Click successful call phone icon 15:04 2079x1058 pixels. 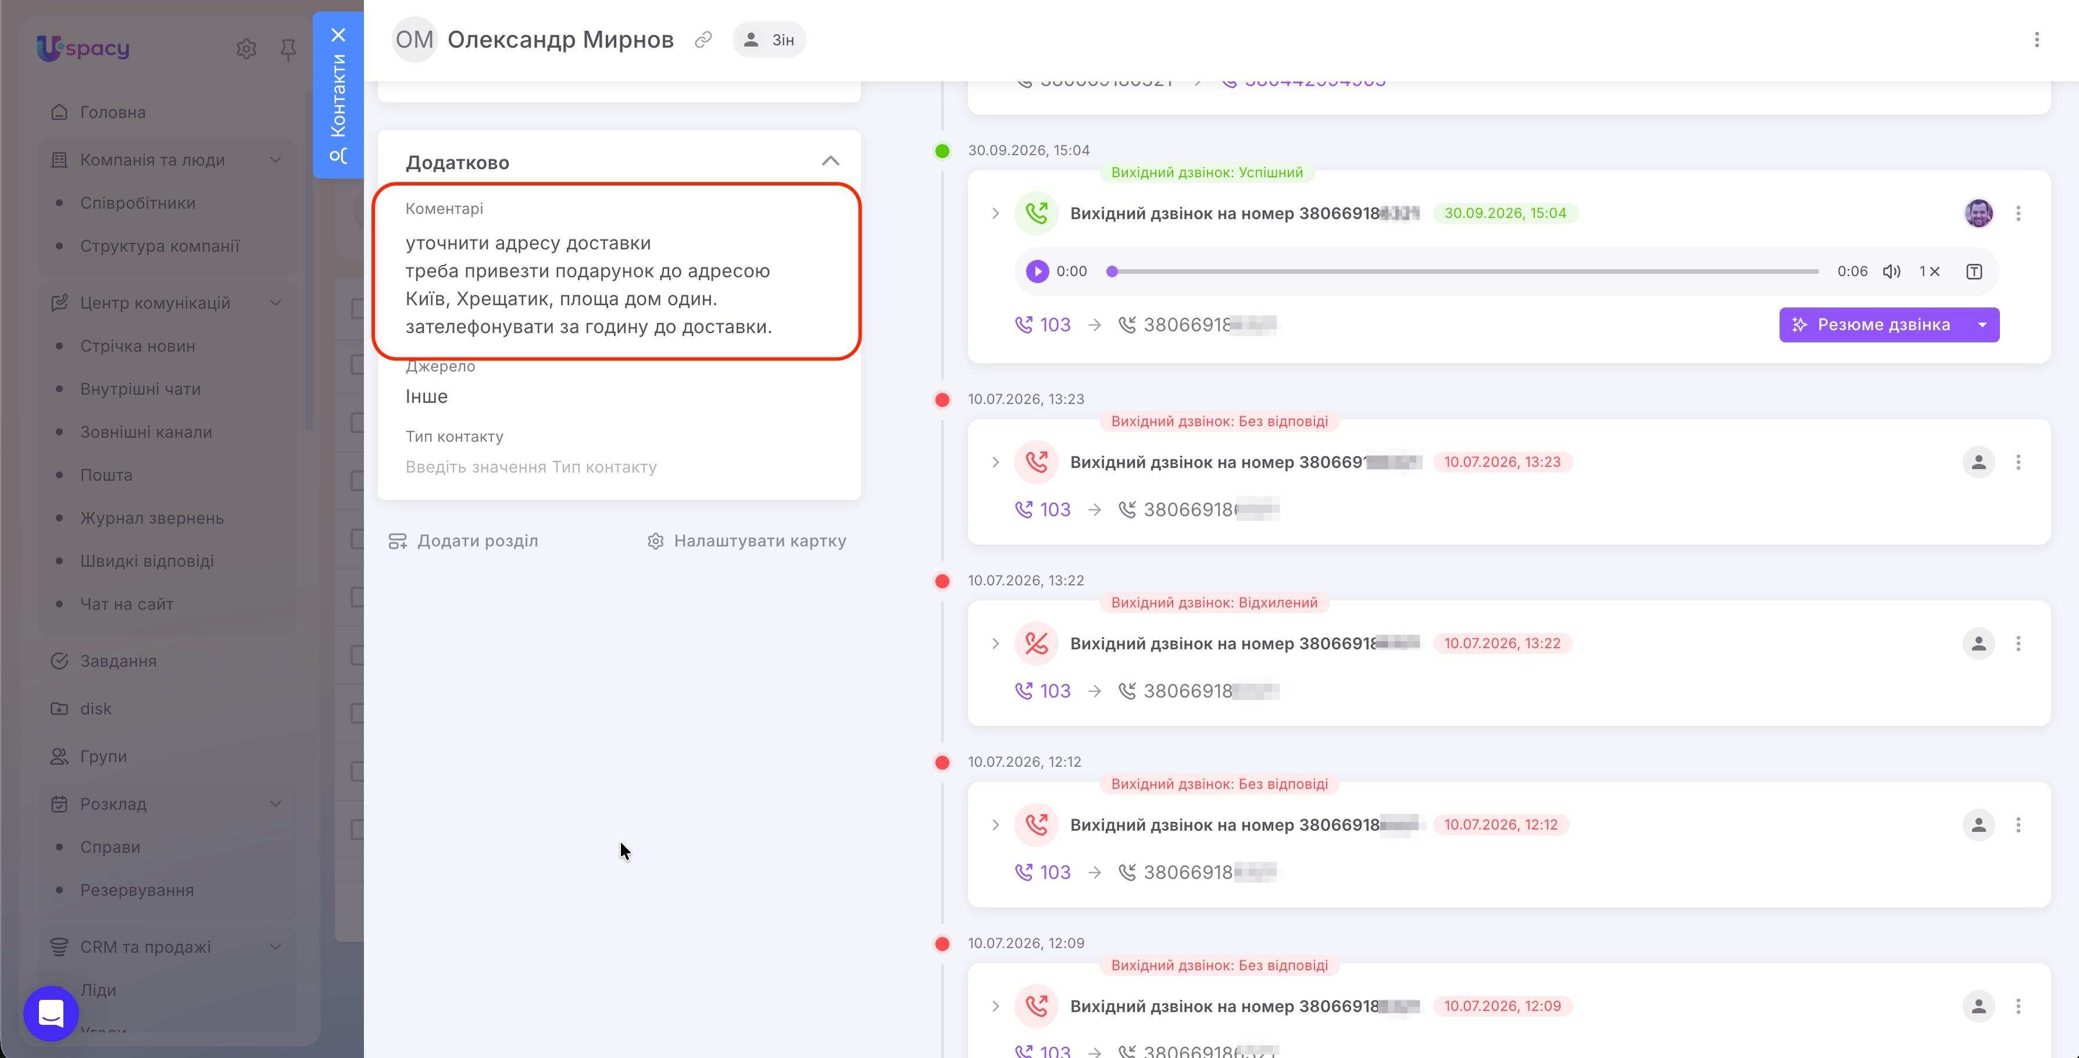pos(1036,213)
